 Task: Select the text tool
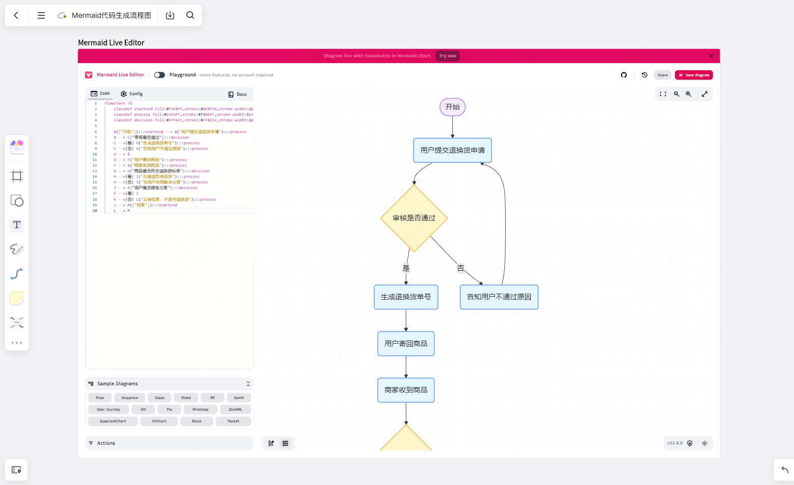click(17, 225)
